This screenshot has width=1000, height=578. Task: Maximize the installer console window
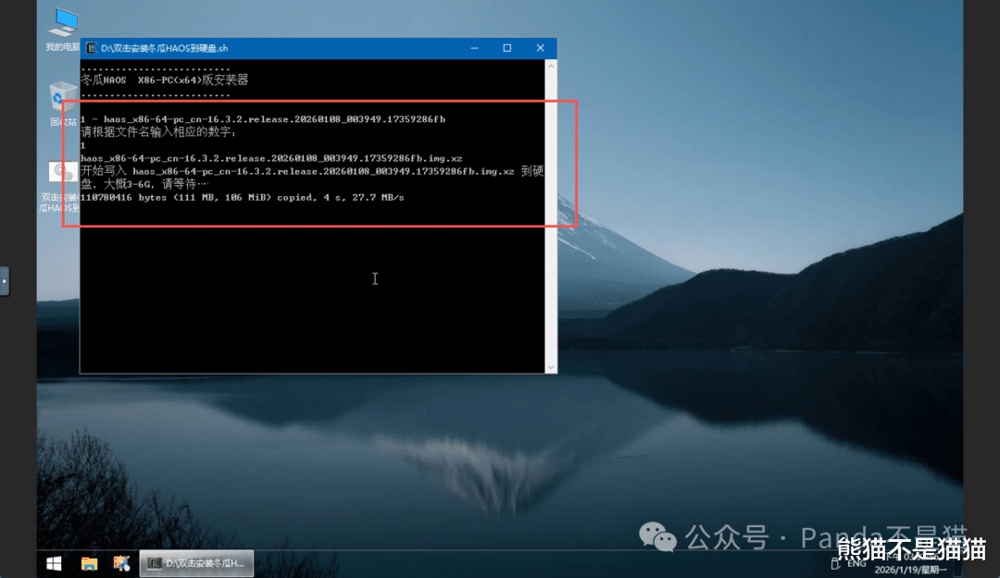point(507,48)
